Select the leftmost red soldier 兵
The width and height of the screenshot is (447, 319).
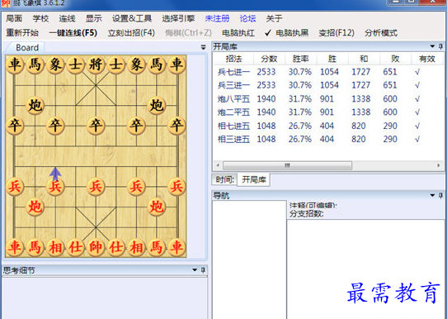15,187
